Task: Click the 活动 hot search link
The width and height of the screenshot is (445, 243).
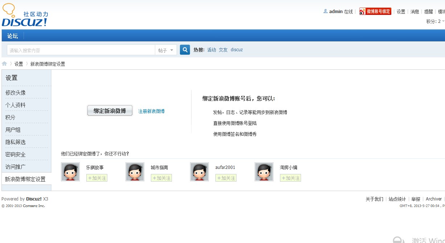Action: point(211,50)
